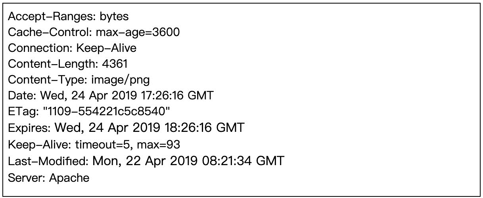Click the Expires header label
The image size is (483, 198).
pos(28,128)
